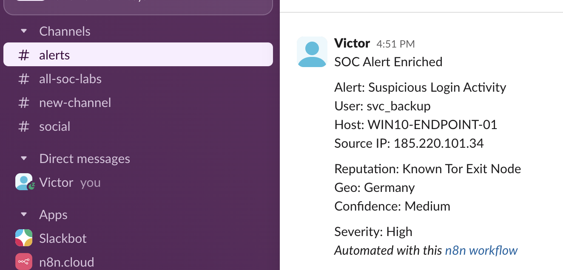Open the new-channel channel

(75, 102)
